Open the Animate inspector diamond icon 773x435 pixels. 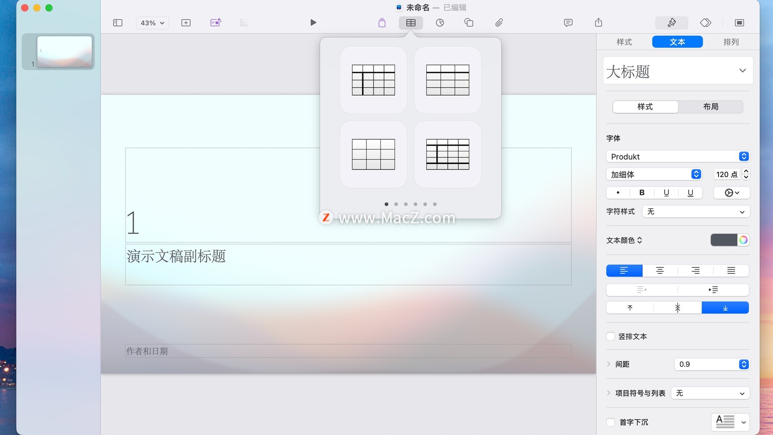click(705, 23)
